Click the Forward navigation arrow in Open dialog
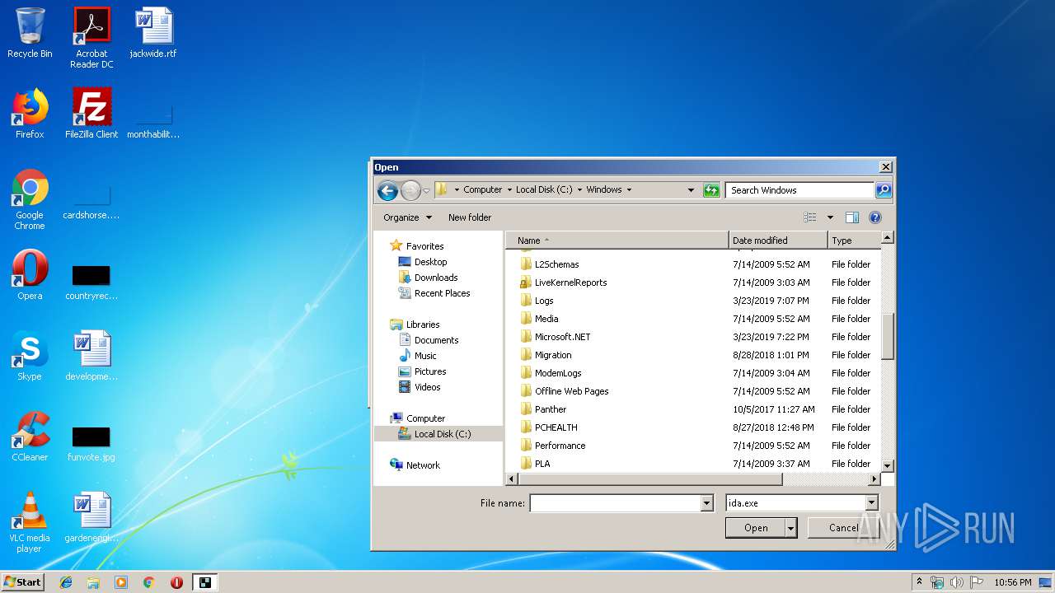The width and height of the screenshot is (1055, 593). point(410,190)
